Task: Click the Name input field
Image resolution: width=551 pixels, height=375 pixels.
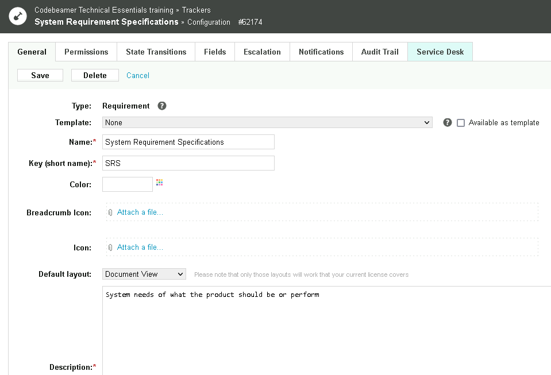Action: (x=188, y=142)
